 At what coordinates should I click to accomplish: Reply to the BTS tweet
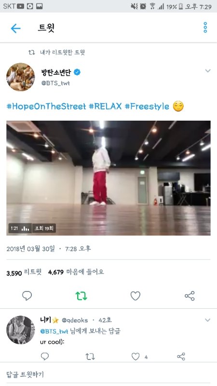tap(27, 296)
